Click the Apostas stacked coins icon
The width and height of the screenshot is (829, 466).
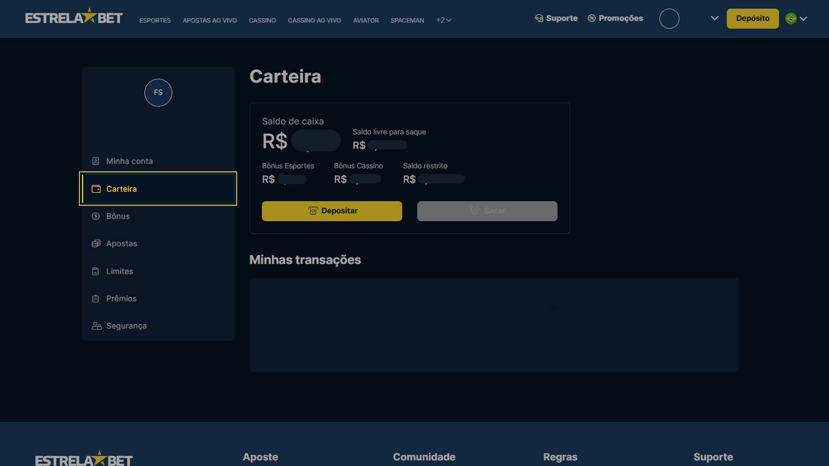pos(96,243)
